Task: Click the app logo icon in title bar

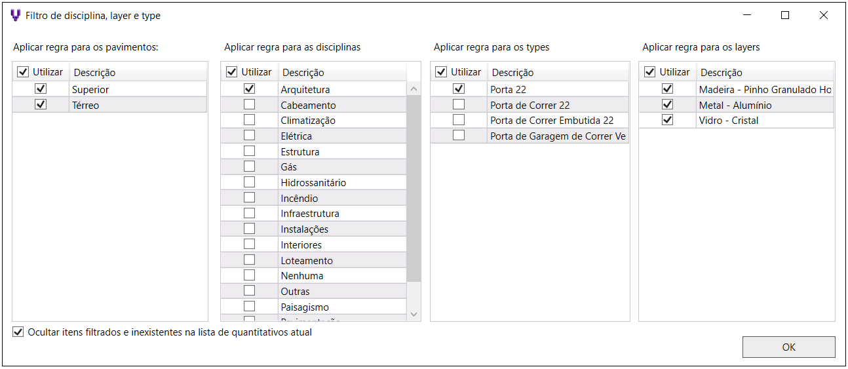Action: coord(16,15)
